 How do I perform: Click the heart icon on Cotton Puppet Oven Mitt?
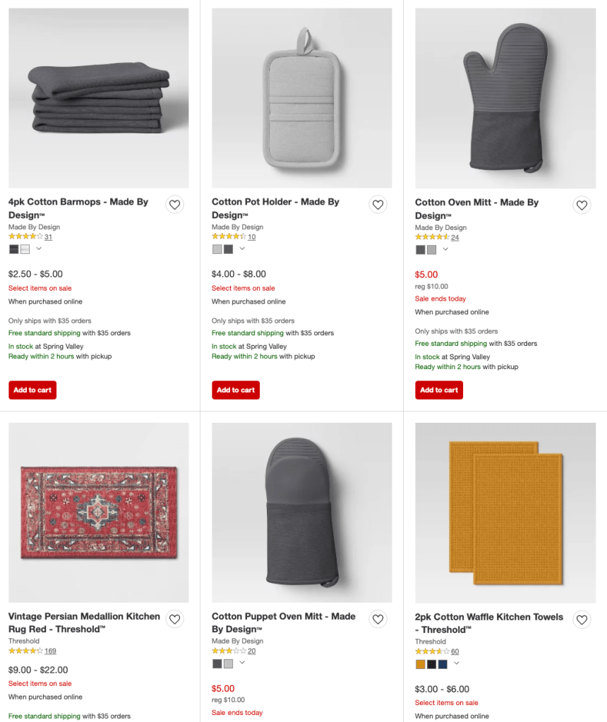point(378,619)
